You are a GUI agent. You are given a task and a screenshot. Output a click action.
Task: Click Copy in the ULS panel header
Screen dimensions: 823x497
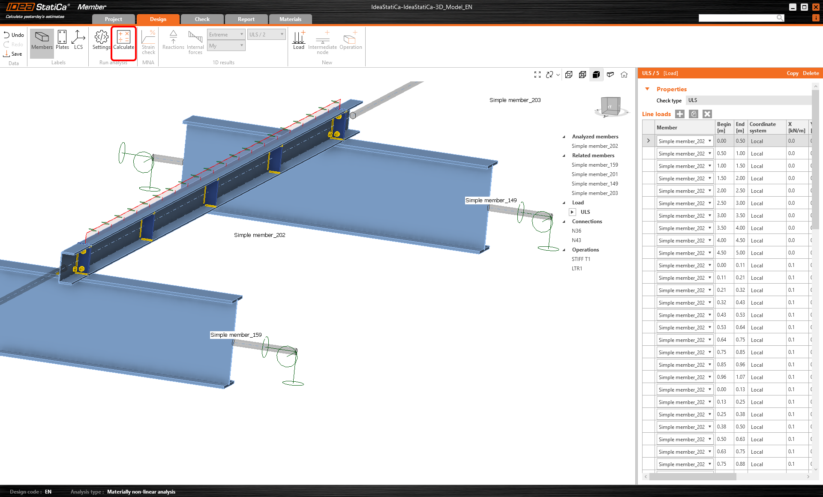(792, 73)
